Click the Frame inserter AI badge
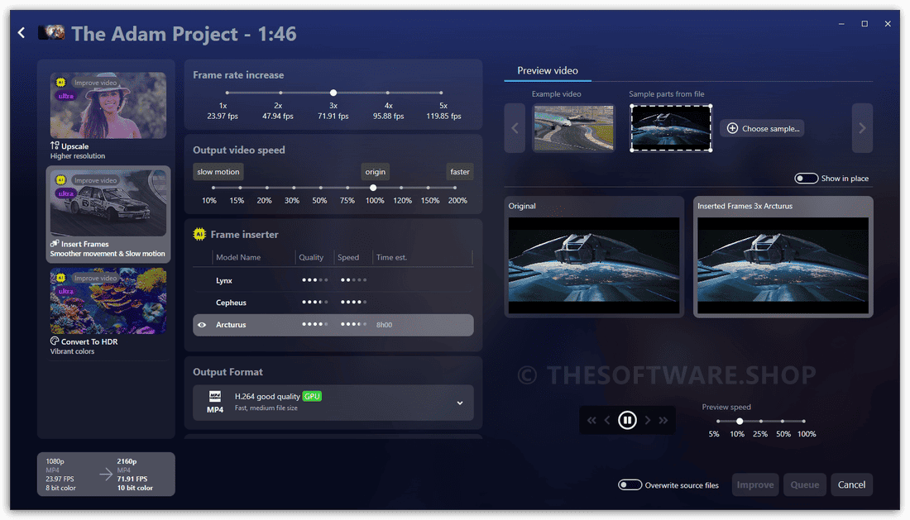Image resolution: width=910 pixels, height=520 pixels. pos(199,234)
